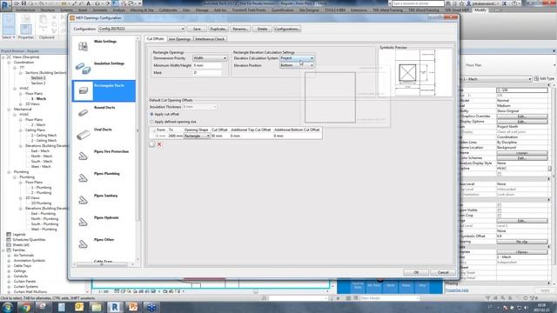This screenshot has width=557, height=313.
Task: Click the Duplicate... button
Action: (218, 29)
